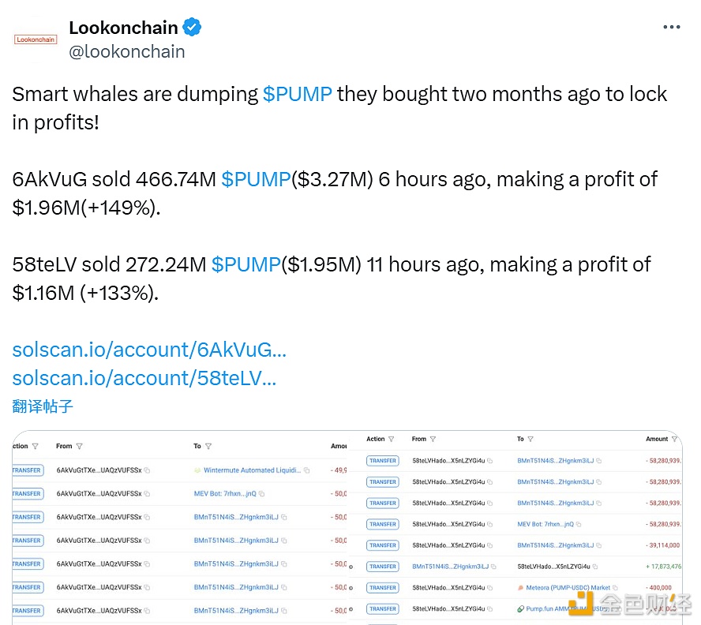The width and height of the screenshot is (701, 625).
Task: Copy 58teLV address in Meteora row
Action: [490, 588]
